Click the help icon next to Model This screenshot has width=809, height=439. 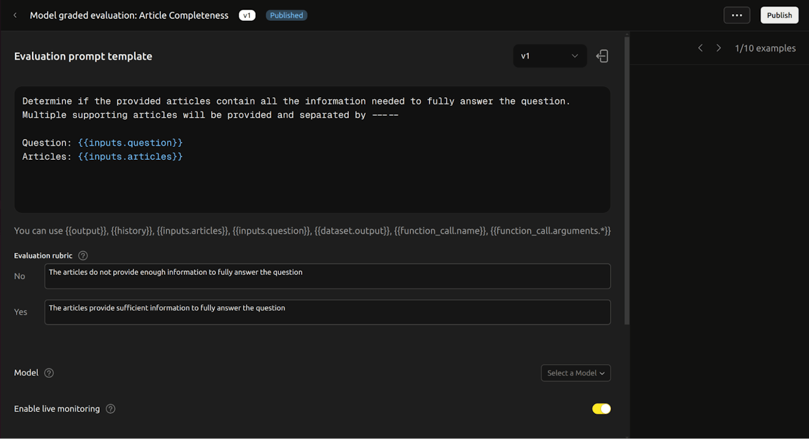pyautogui.click(x=49, y=373)
